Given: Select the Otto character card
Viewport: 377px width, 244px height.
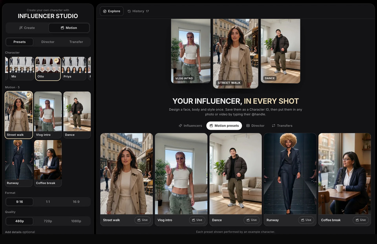Looking at the screenshot, I should click(48, 69).
